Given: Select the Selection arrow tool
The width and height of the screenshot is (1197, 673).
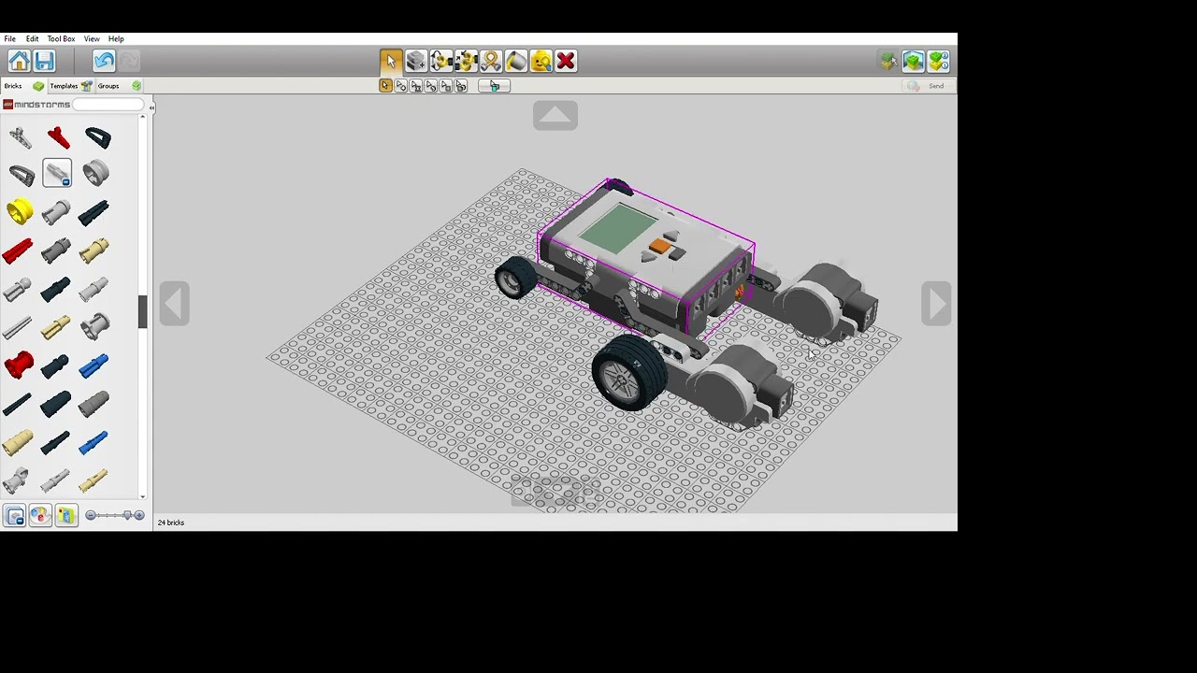Looking at the screenshot, I should pyautogui.click(x=391, y=62).
